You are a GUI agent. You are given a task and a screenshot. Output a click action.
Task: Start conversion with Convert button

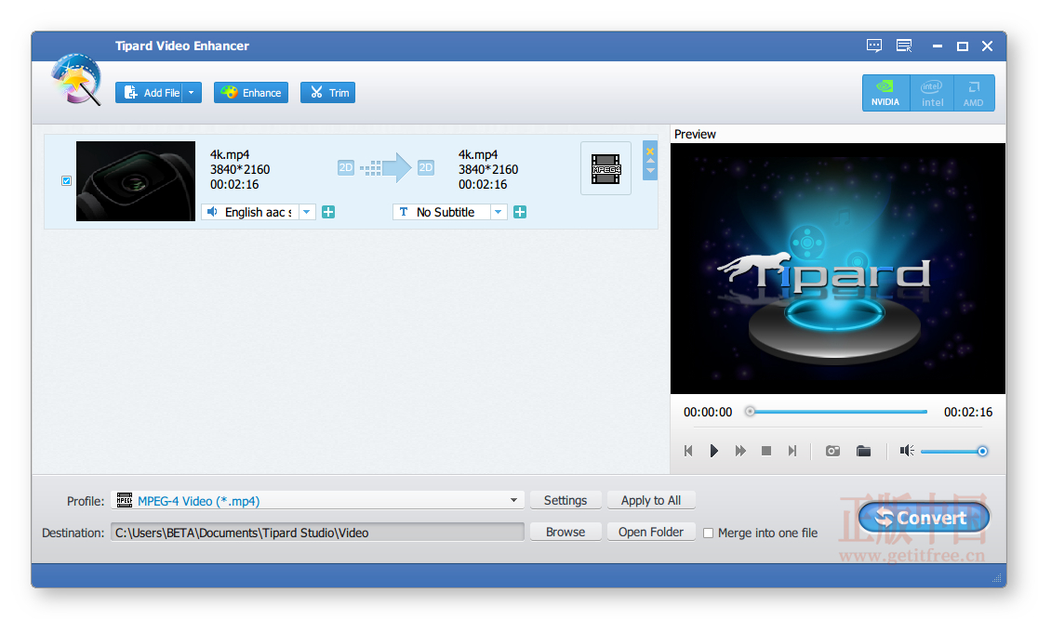tap(925, 518)
